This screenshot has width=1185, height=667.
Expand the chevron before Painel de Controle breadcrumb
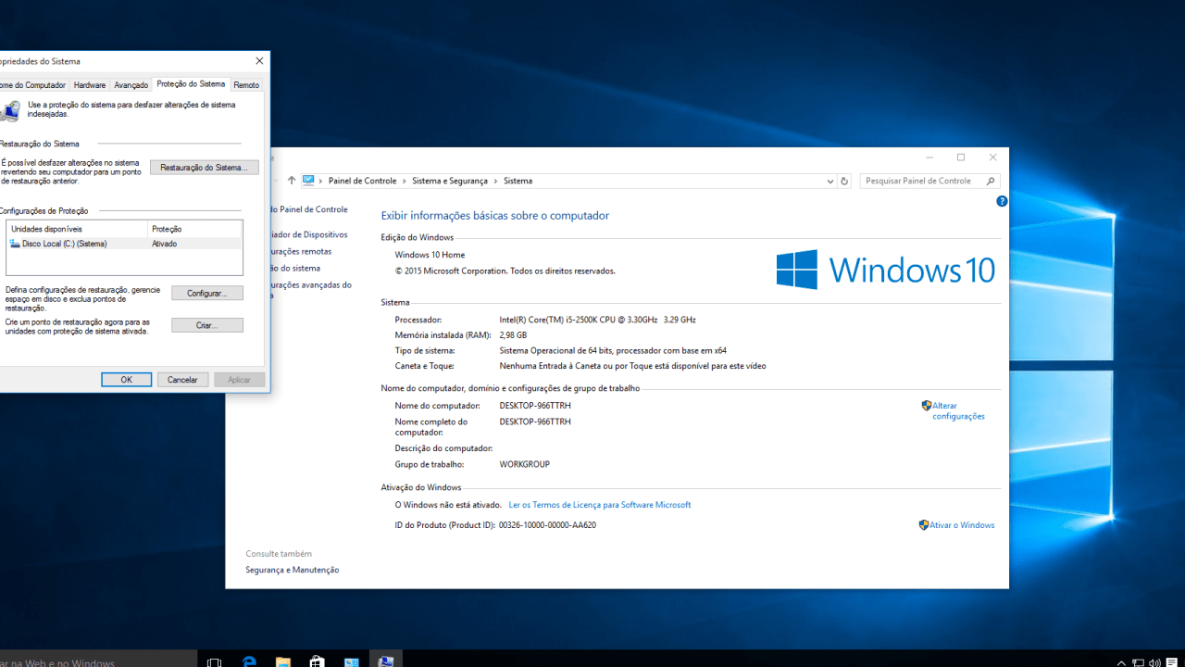tap(321, 182)
